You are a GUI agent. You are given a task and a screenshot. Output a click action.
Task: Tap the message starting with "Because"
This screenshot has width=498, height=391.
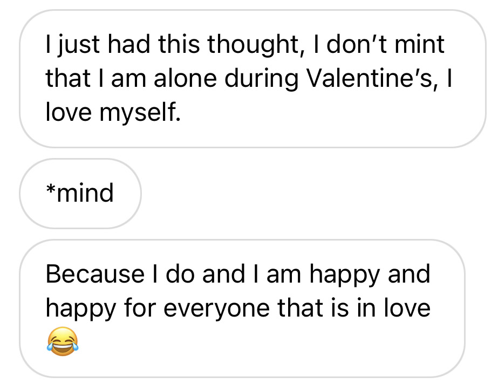click(x=242, y=308)
